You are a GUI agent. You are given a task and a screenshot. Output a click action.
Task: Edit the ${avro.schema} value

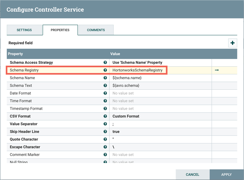point(160,86)
